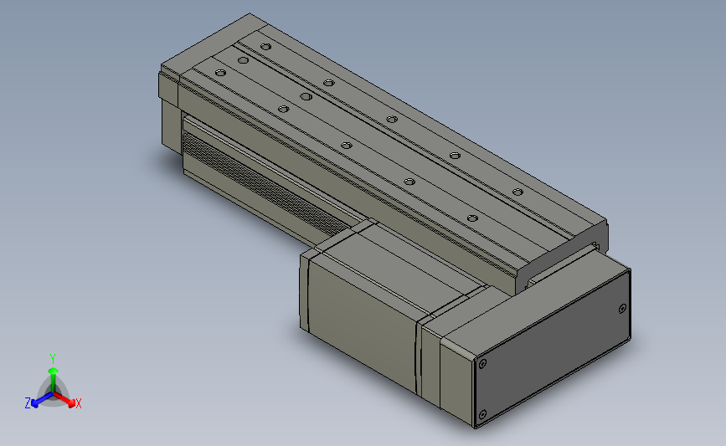Click the red X axis on the triad
This screenshot has width=726, height=446.
pyautogui.click(x=69, y=401)
